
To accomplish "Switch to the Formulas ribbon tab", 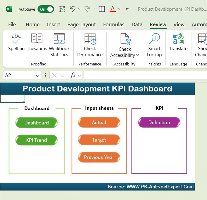I will pyautogui.click(x=114, y=24).
